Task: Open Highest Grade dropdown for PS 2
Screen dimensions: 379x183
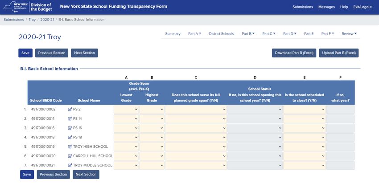Action: [152, 110]
